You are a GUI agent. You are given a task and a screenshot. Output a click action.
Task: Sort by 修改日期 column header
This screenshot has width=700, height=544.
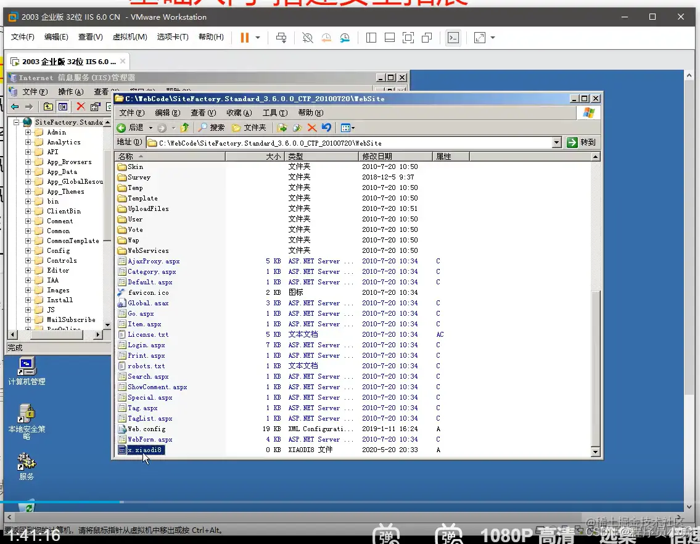(x=395, y=156)
